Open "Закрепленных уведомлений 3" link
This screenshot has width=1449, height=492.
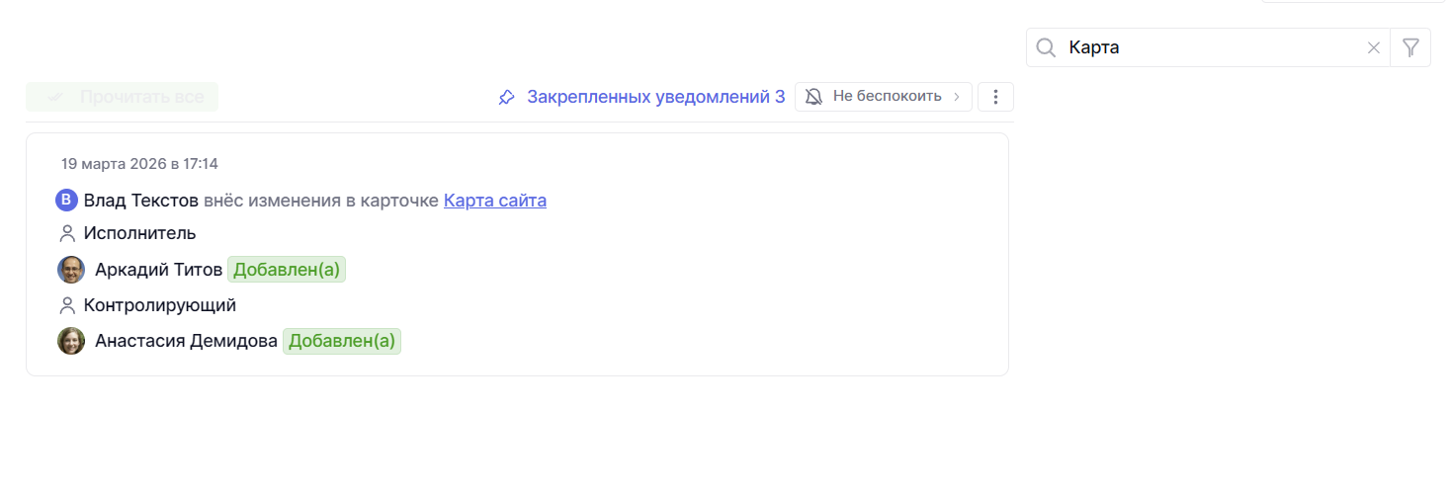pyautogui.click(x=655, y=97)
